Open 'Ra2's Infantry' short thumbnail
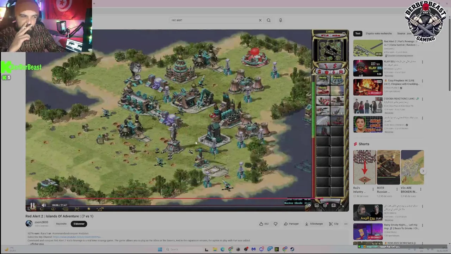The height and width of the screenshot is (254, 451). pyautogui.click(x=365, y=167)
